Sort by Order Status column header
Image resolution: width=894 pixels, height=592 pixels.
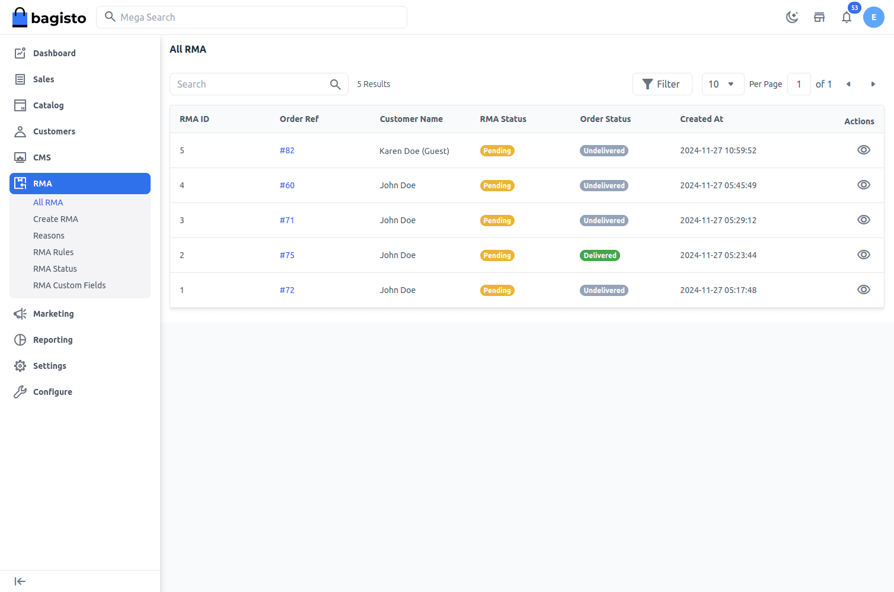click(x=605, y=119)
